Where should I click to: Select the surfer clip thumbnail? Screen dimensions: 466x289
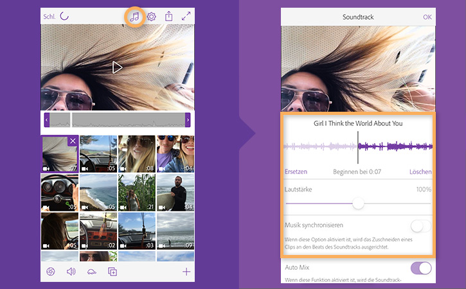click(x=175, y=192)
